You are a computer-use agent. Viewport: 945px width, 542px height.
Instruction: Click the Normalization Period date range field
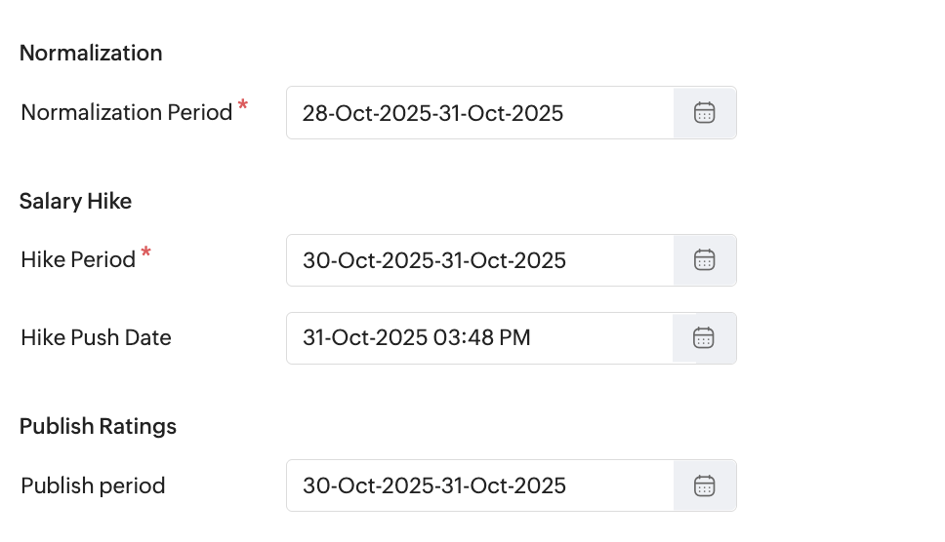click(x=479, y=113)
